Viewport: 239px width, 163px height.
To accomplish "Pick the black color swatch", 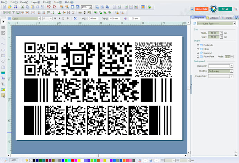I will tap(34, 161).
